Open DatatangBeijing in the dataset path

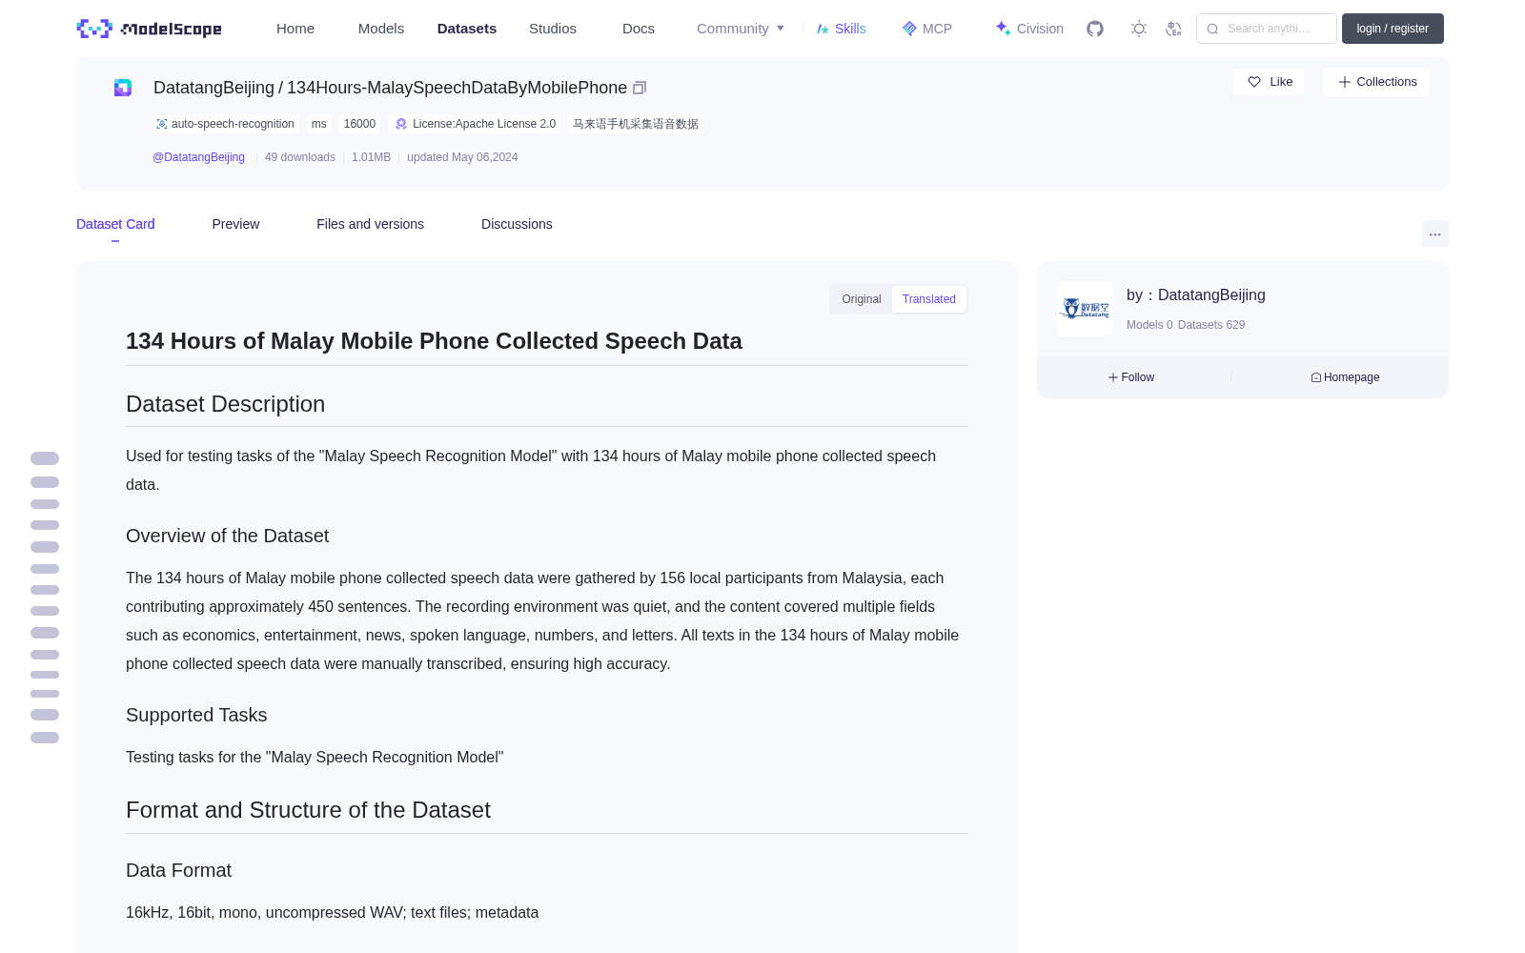213,88
